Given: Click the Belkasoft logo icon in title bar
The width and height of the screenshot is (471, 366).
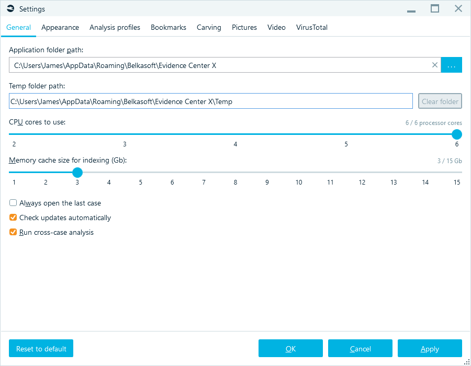Looking at the screenshot, I should click(x=10, y=9).
